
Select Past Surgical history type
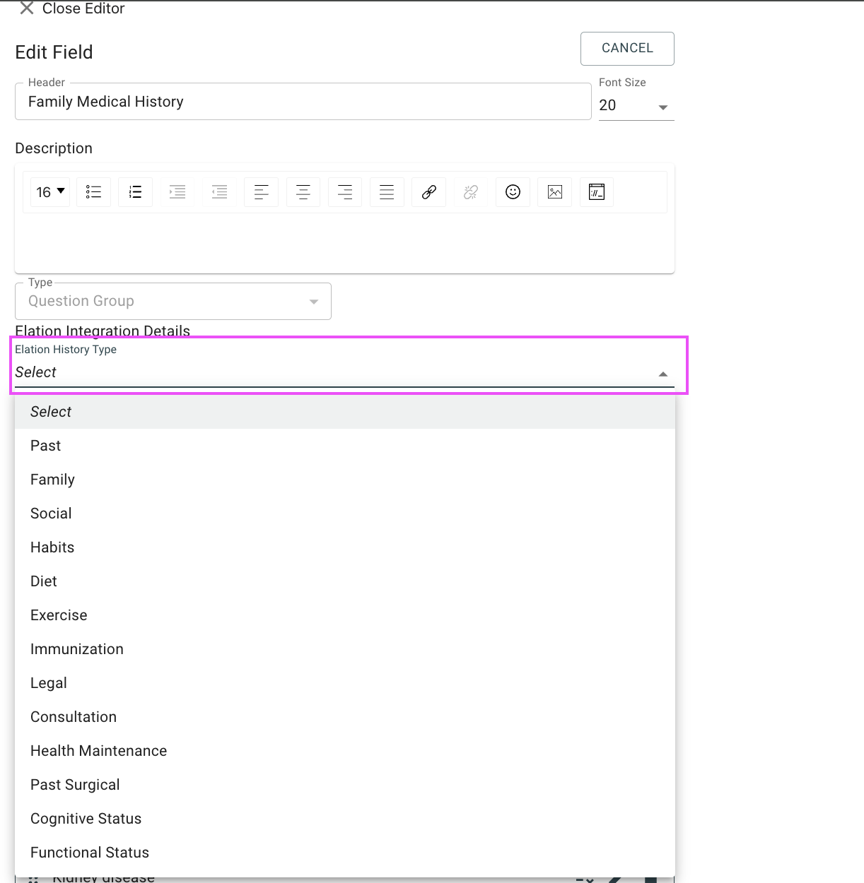click(x=345, y=785)
